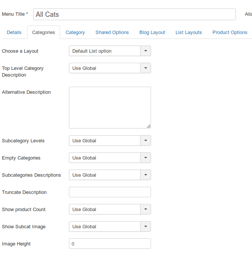Switch to the Details tab

[14, 32]
